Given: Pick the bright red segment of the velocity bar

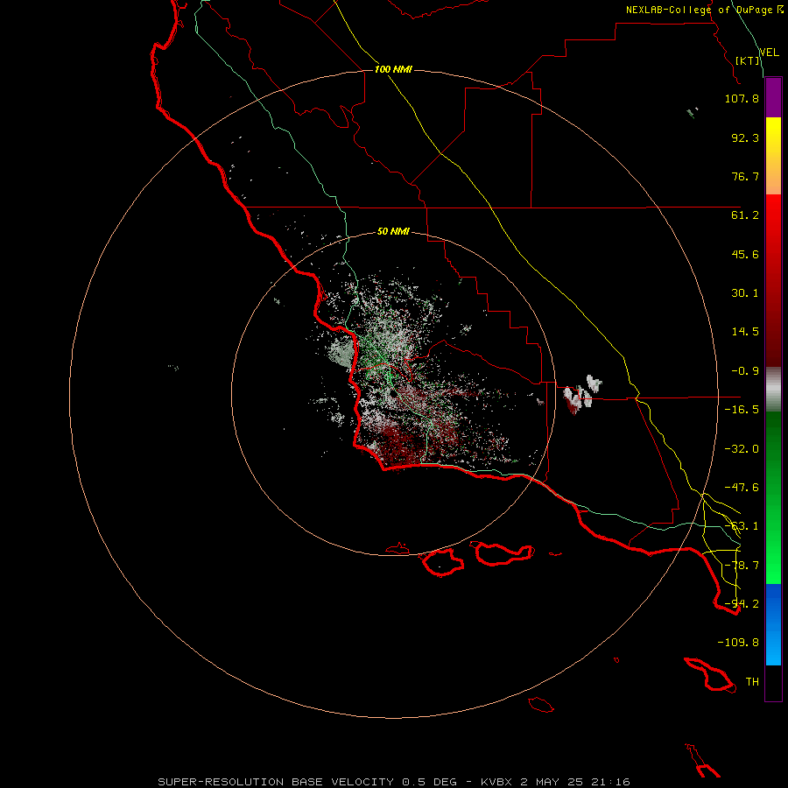Looking at the screenshot, I should pos(773,222).
